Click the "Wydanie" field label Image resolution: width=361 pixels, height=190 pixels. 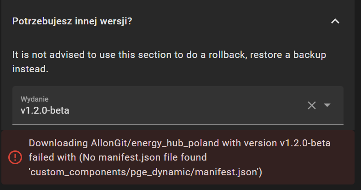(x=34, y=99)
